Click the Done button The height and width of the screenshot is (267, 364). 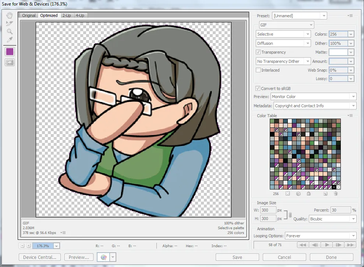point(331,257)
